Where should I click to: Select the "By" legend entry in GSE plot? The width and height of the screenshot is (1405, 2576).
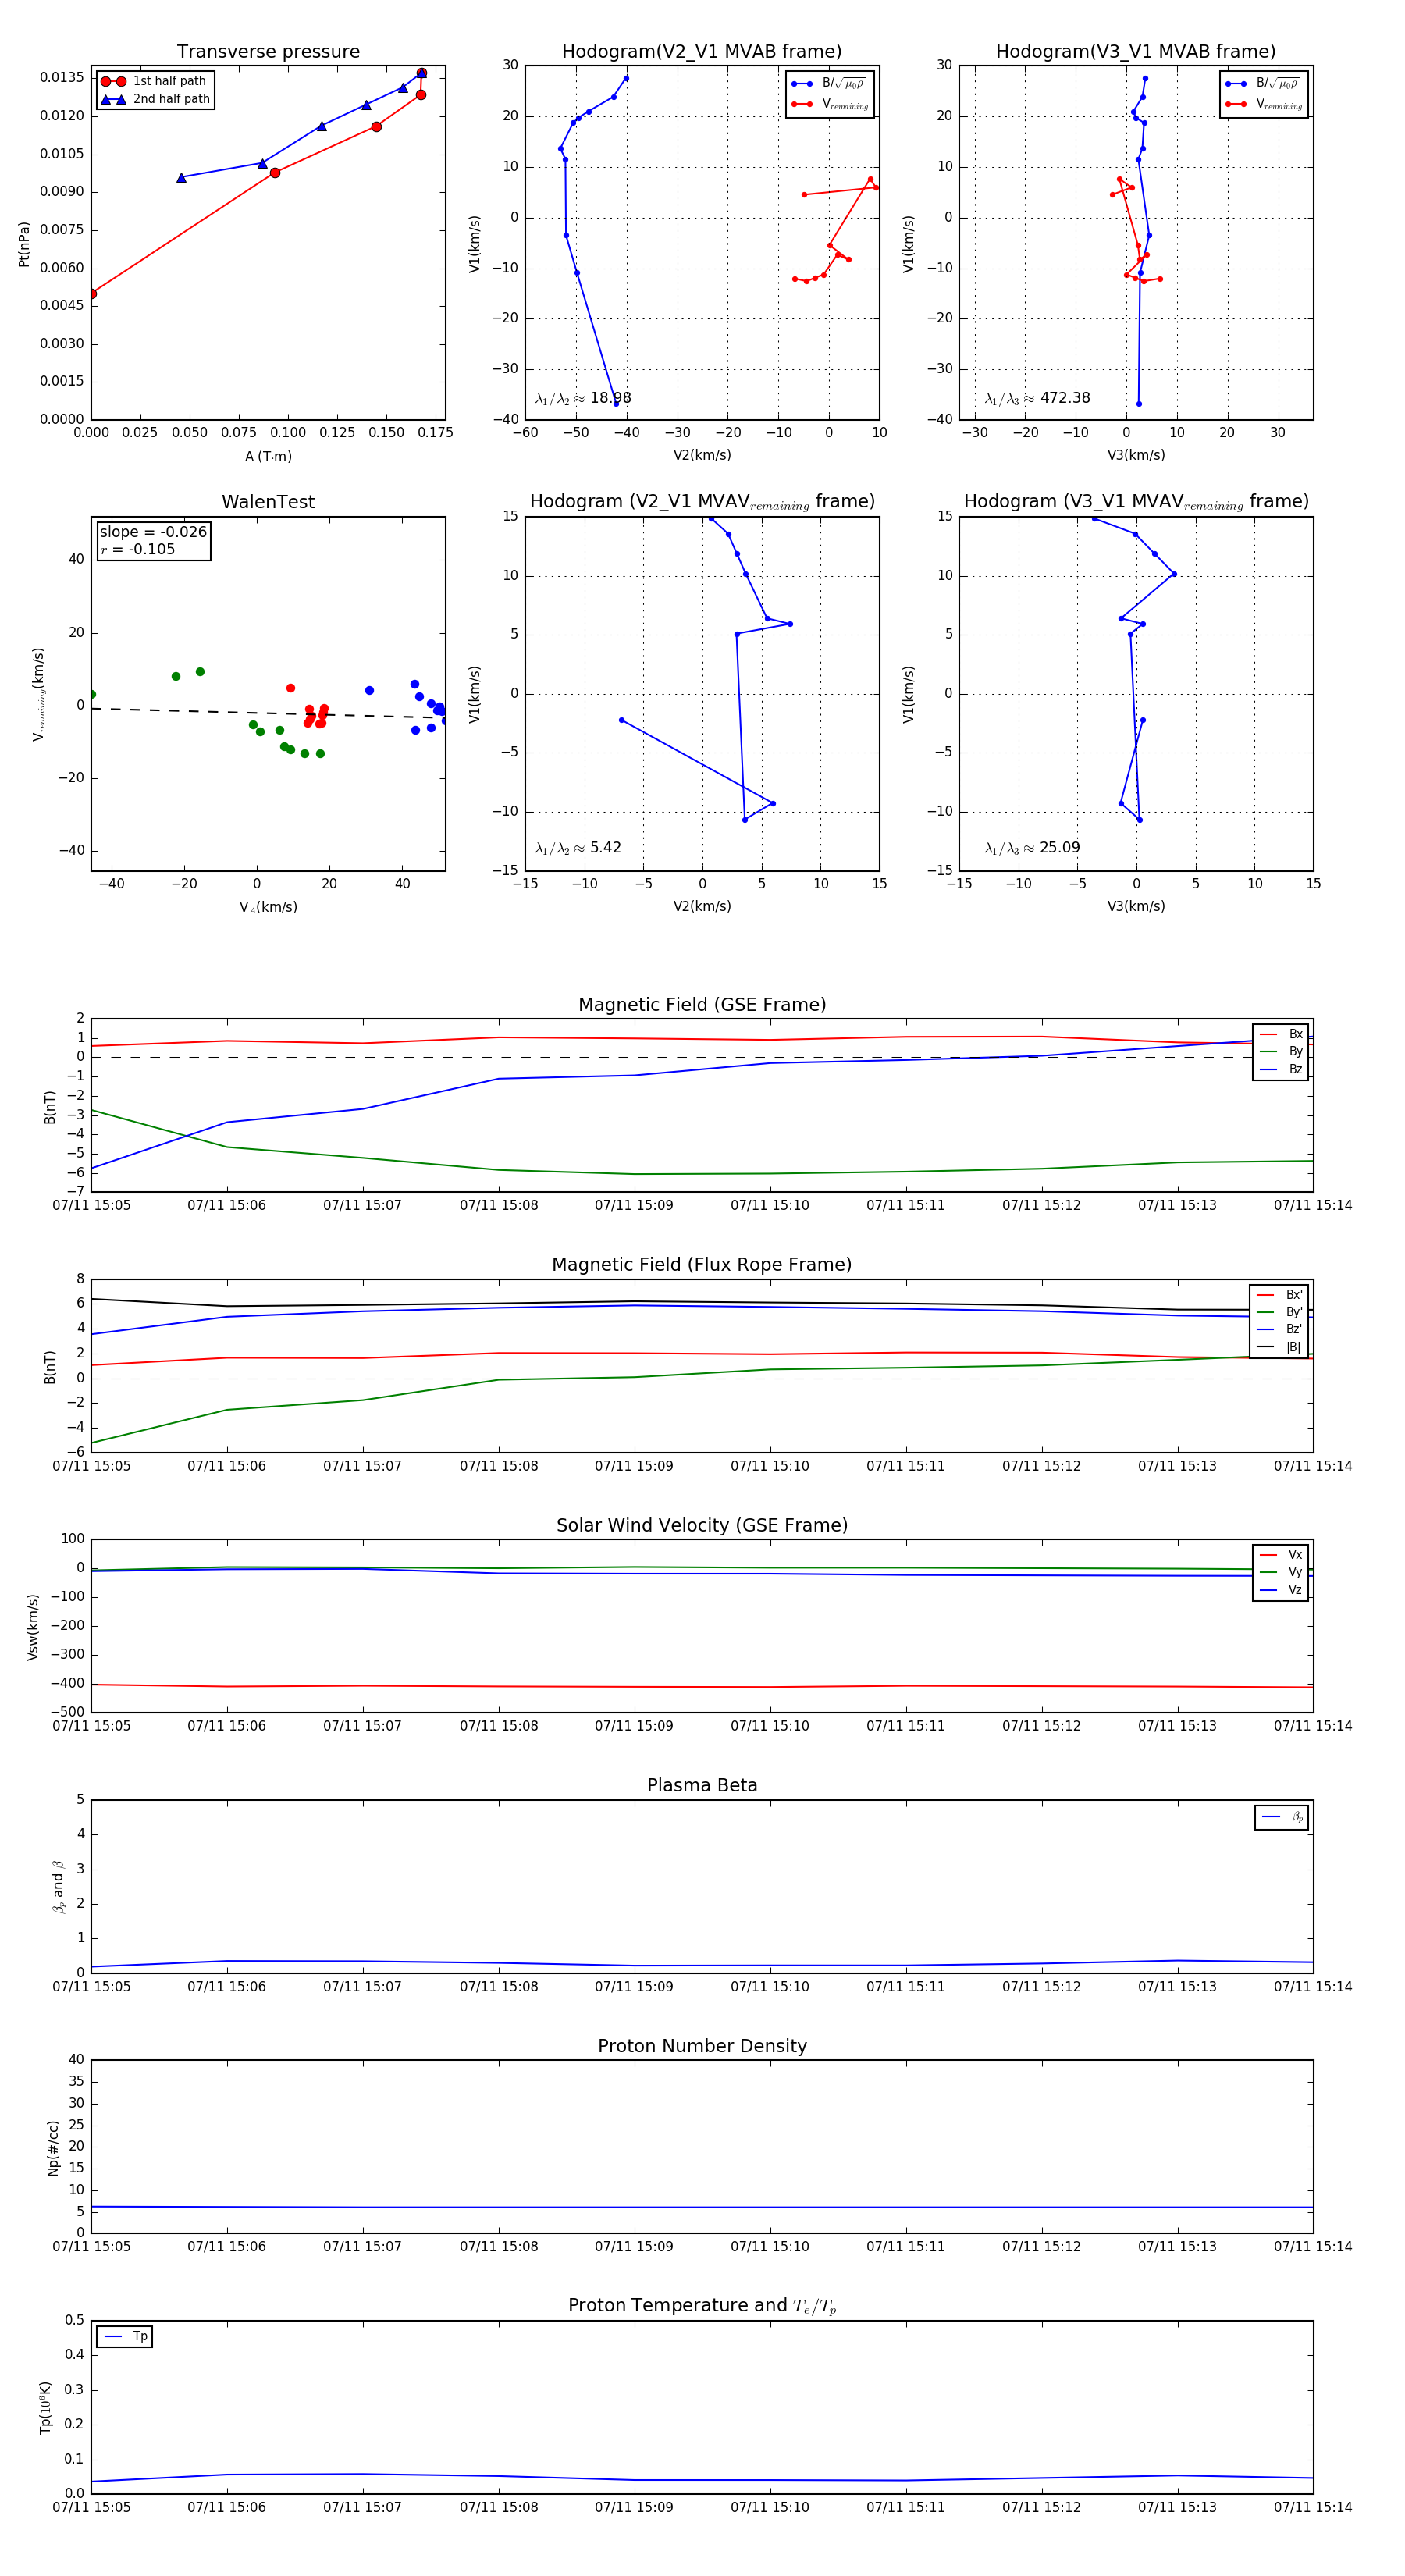(x=1281, y=1051)
